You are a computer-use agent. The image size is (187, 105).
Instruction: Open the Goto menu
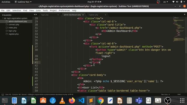click(38, 10)
